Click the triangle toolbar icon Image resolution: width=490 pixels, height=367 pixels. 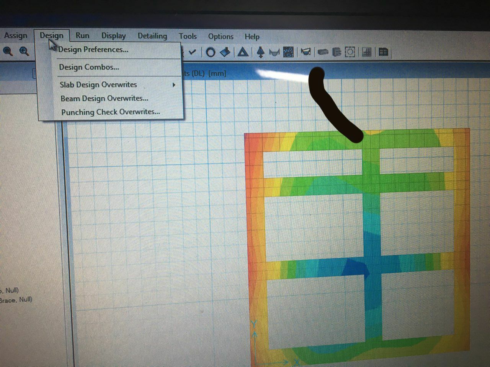point(243,52)
